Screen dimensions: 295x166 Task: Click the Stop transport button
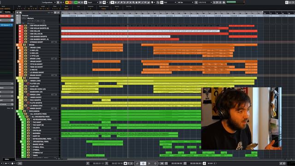[x=143, y=163]
